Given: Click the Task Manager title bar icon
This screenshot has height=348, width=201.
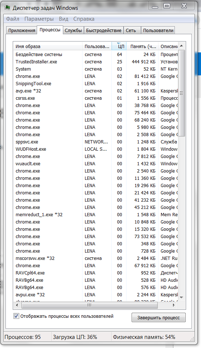Looking at the screenshot, I should tap(7, 8).
